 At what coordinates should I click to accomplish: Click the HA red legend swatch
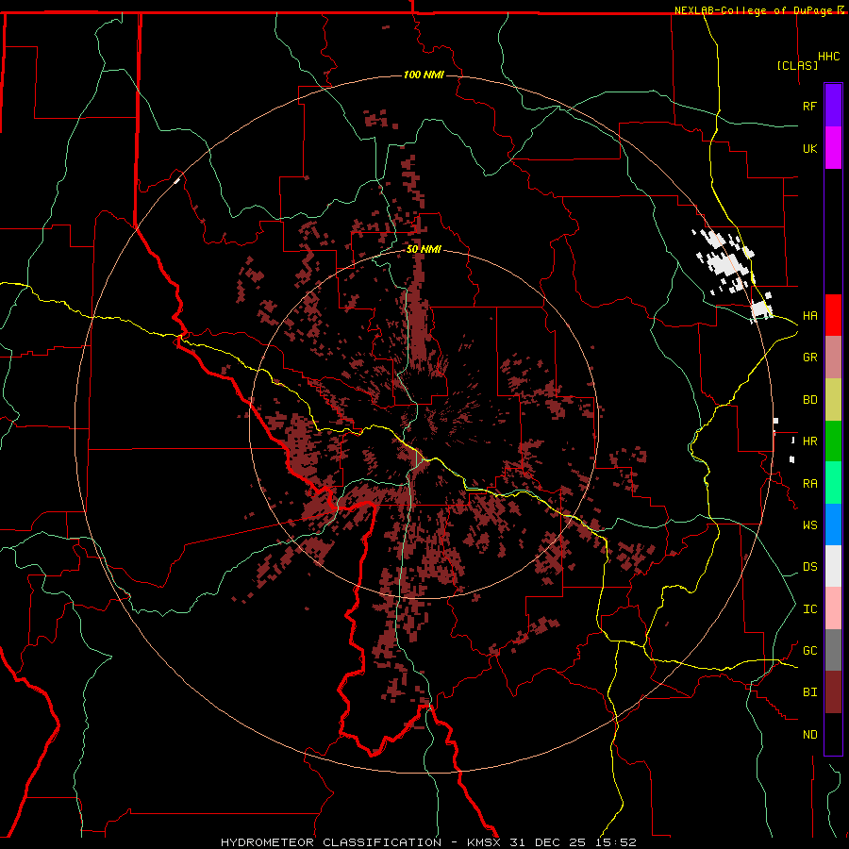point(833,315)
